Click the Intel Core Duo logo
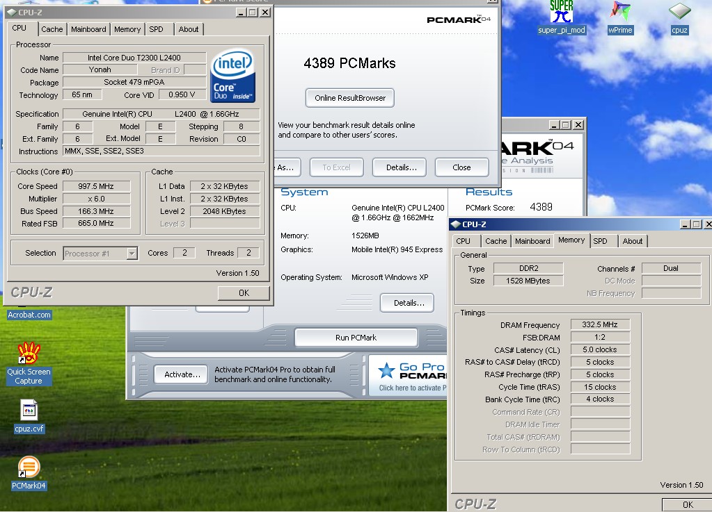The width and height of the screenshot is (712, 512). [x=232, y=76]
